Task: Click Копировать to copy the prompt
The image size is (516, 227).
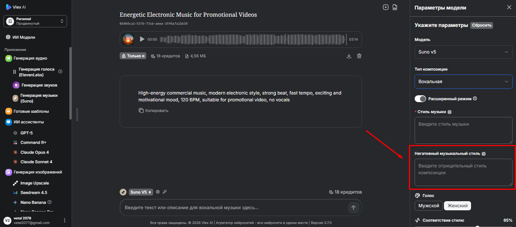Action: point(154,110)
